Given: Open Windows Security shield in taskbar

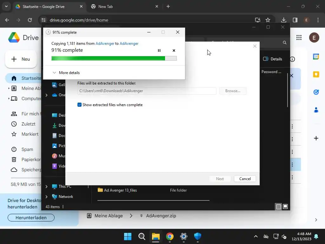Looking at the screenshot, I should (197, 236).
